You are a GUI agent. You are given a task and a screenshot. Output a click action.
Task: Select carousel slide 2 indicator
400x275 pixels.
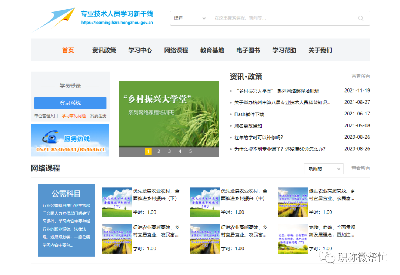[x=159, y=151]
